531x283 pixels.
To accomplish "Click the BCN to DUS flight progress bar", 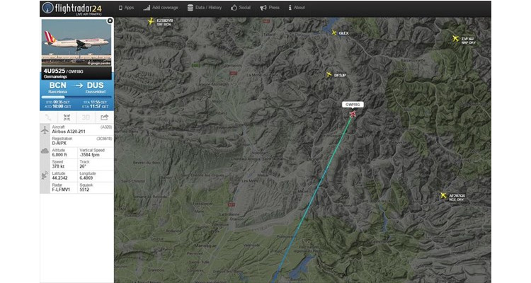I will 76,97.
